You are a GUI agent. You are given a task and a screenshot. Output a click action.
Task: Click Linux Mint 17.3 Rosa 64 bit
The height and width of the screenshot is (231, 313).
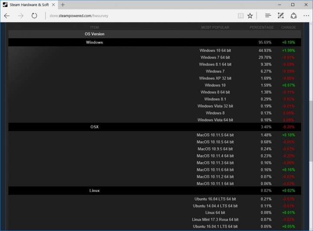[215, 220]
